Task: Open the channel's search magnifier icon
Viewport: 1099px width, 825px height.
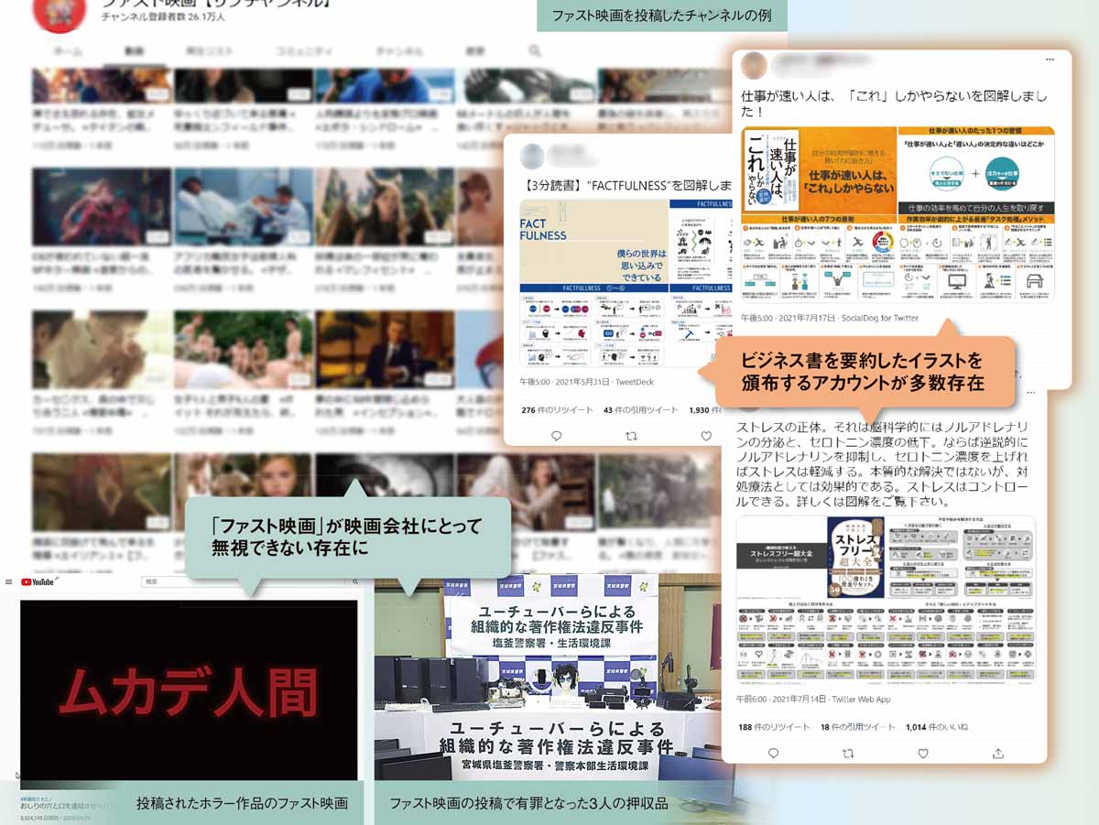Action: pos(535,51)
